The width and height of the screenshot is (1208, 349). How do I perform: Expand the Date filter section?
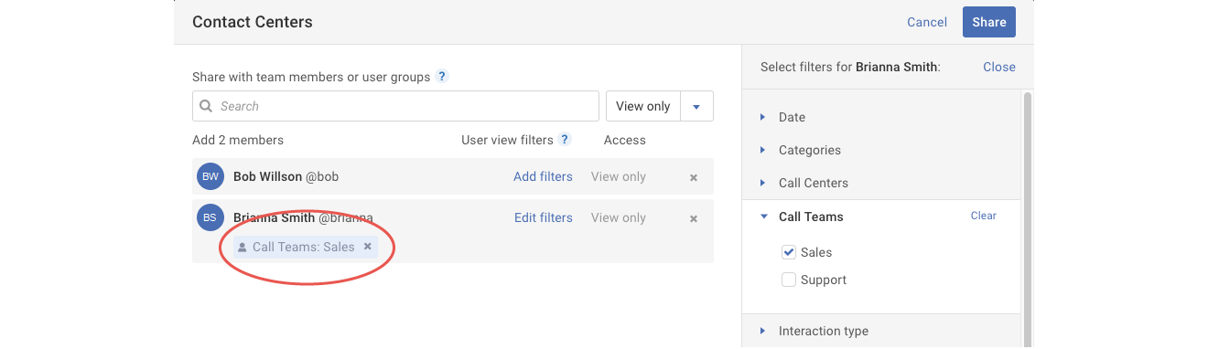coord(792,117)
